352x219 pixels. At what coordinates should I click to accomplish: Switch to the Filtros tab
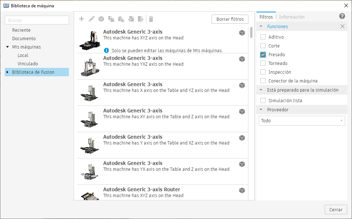click(x=266, y=17)
